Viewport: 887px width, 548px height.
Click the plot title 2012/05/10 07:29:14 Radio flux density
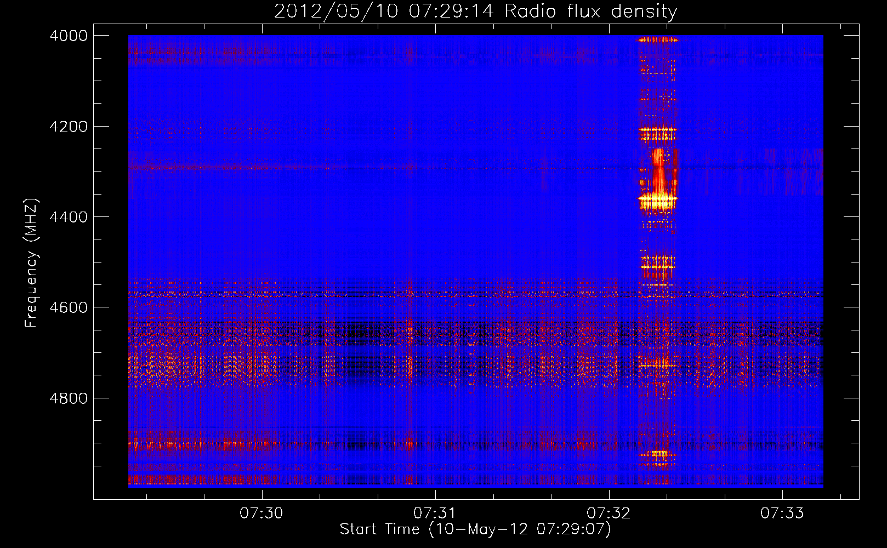(475, 11)
